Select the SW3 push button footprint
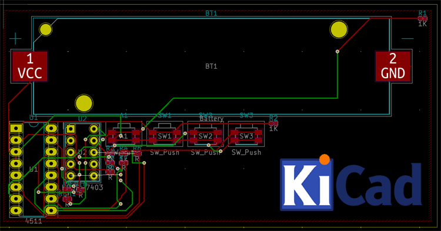This screenshot has width=441, height=231. pos(246,134)
